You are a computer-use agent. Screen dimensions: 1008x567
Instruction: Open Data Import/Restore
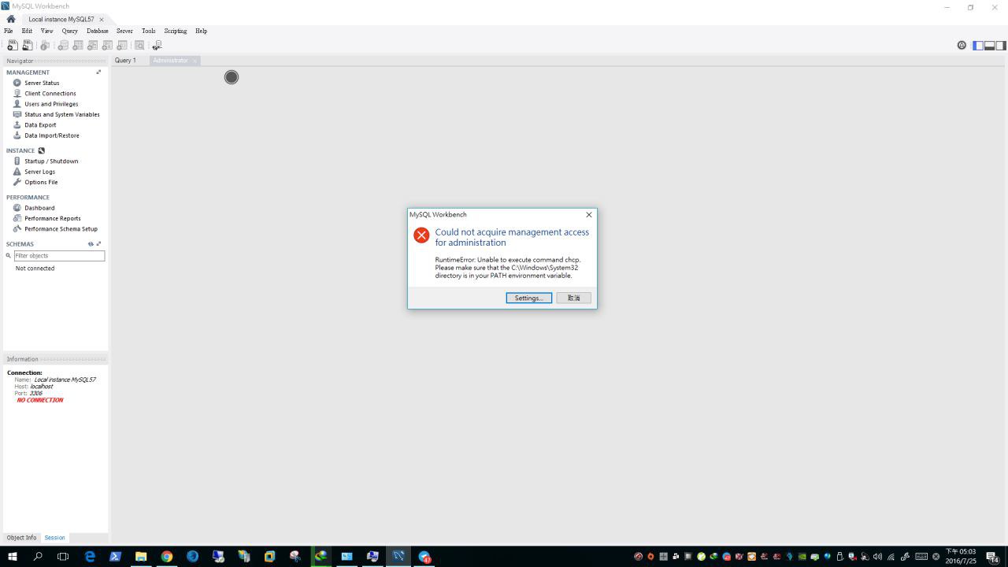pyautogui.click(x=51, y=135)
